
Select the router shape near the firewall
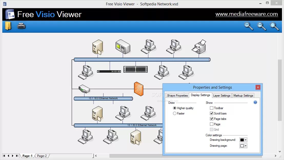click(x=84, y=89)
